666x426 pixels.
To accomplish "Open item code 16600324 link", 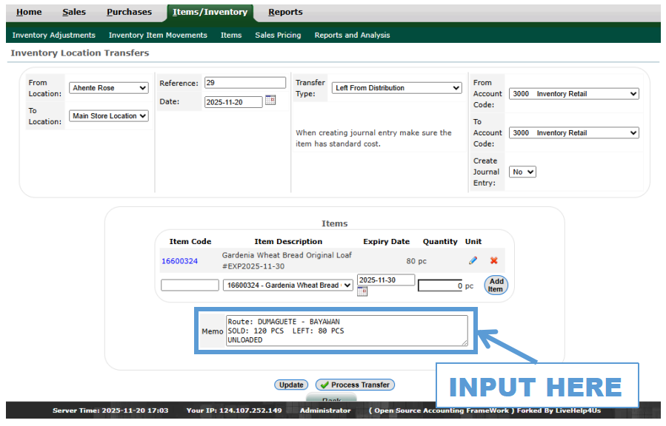I will 179,261.
